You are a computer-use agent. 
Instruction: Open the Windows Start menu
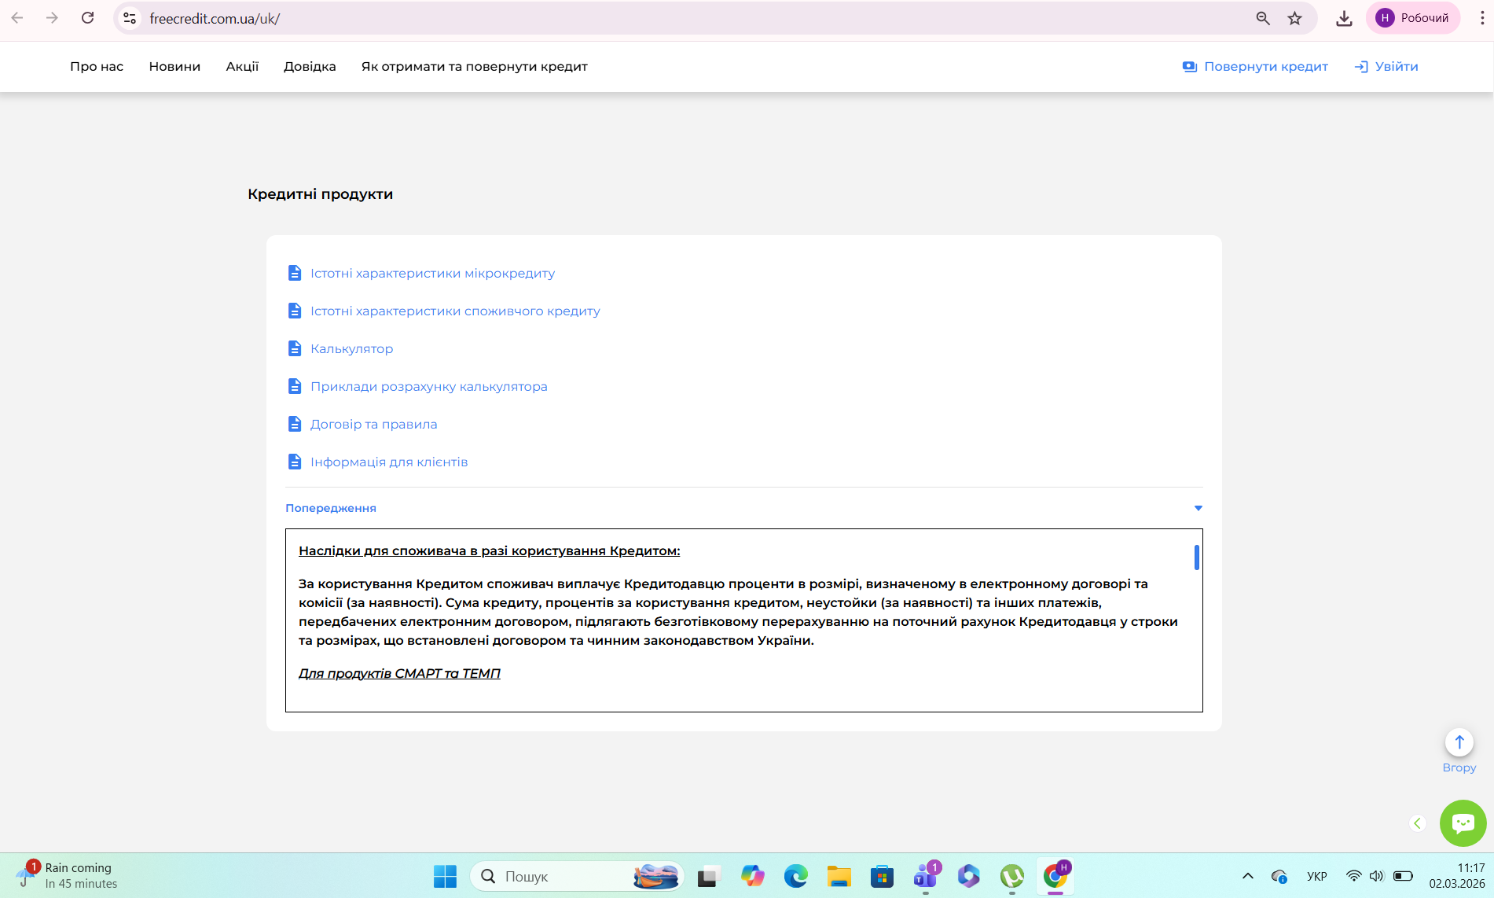point(445,876)
